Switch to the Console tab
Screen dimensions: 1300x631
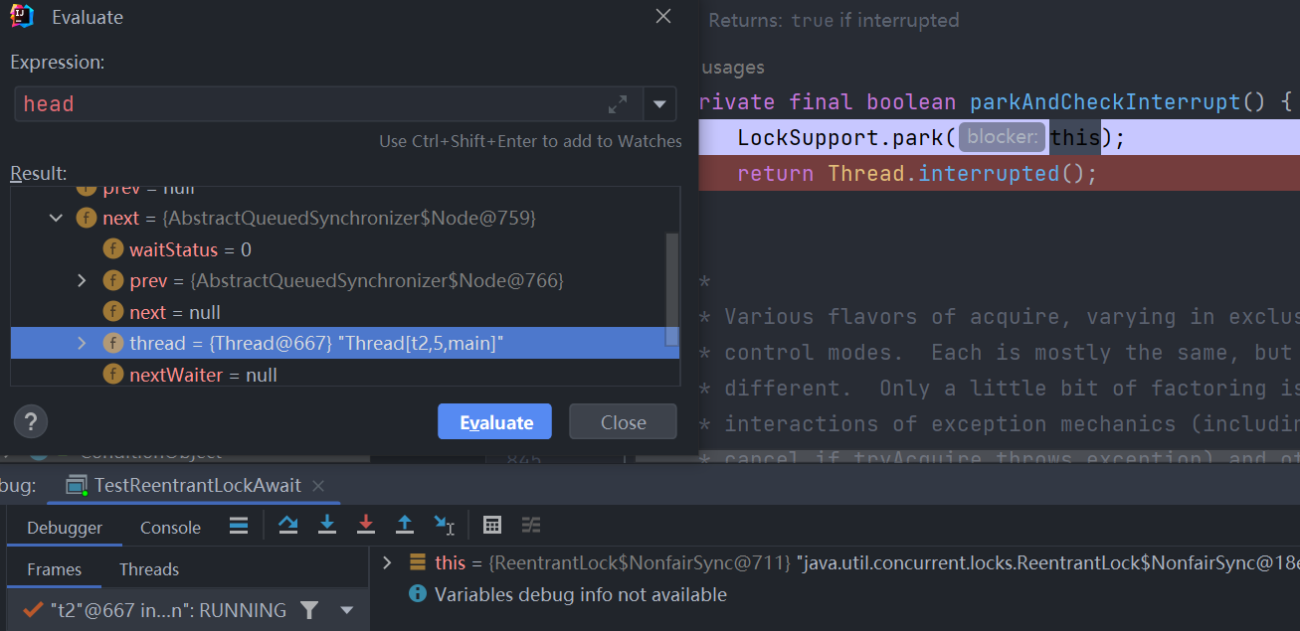170,528
